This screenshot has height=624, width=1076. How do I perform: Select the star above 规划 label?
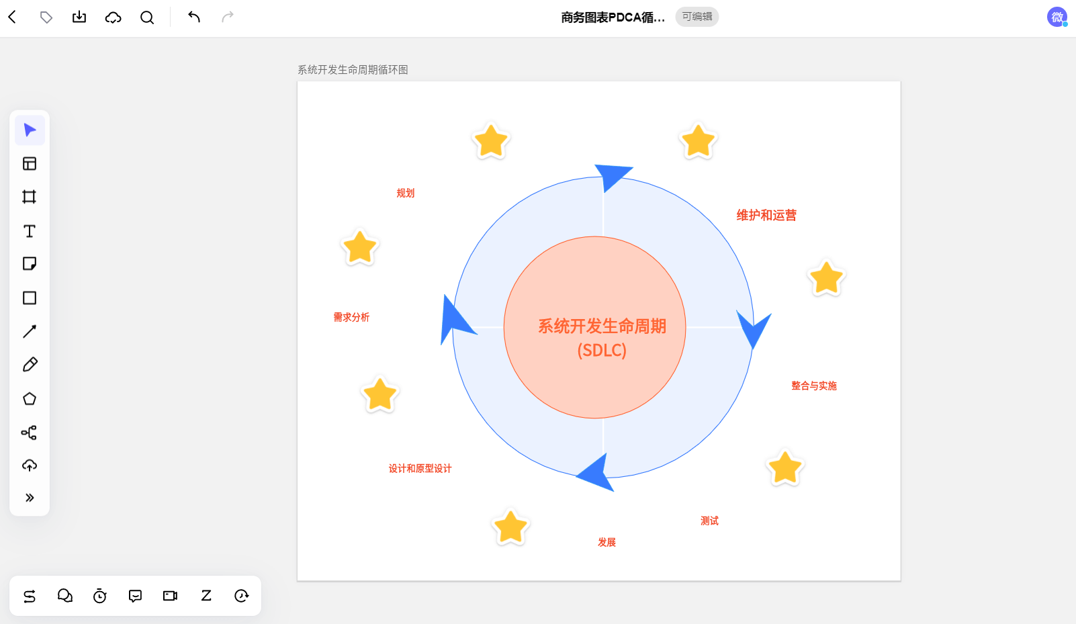[x=491, y=141]
